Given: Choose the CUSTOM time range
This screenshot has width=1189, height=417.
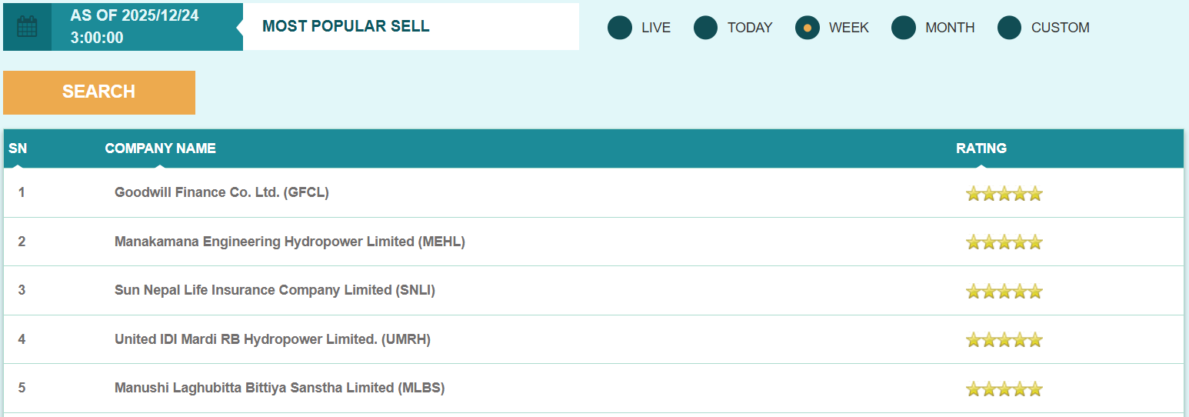Looking at the screenshot, I should coord(1010,28).
